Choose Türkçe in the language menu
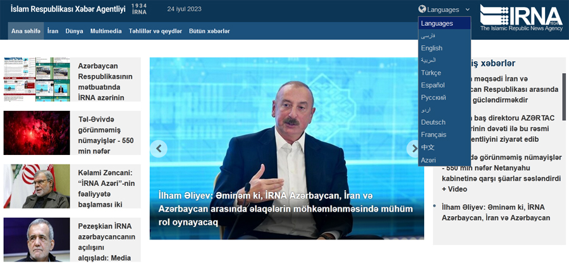This screenshot has height=264, width=569. click(x=431, y=72)
